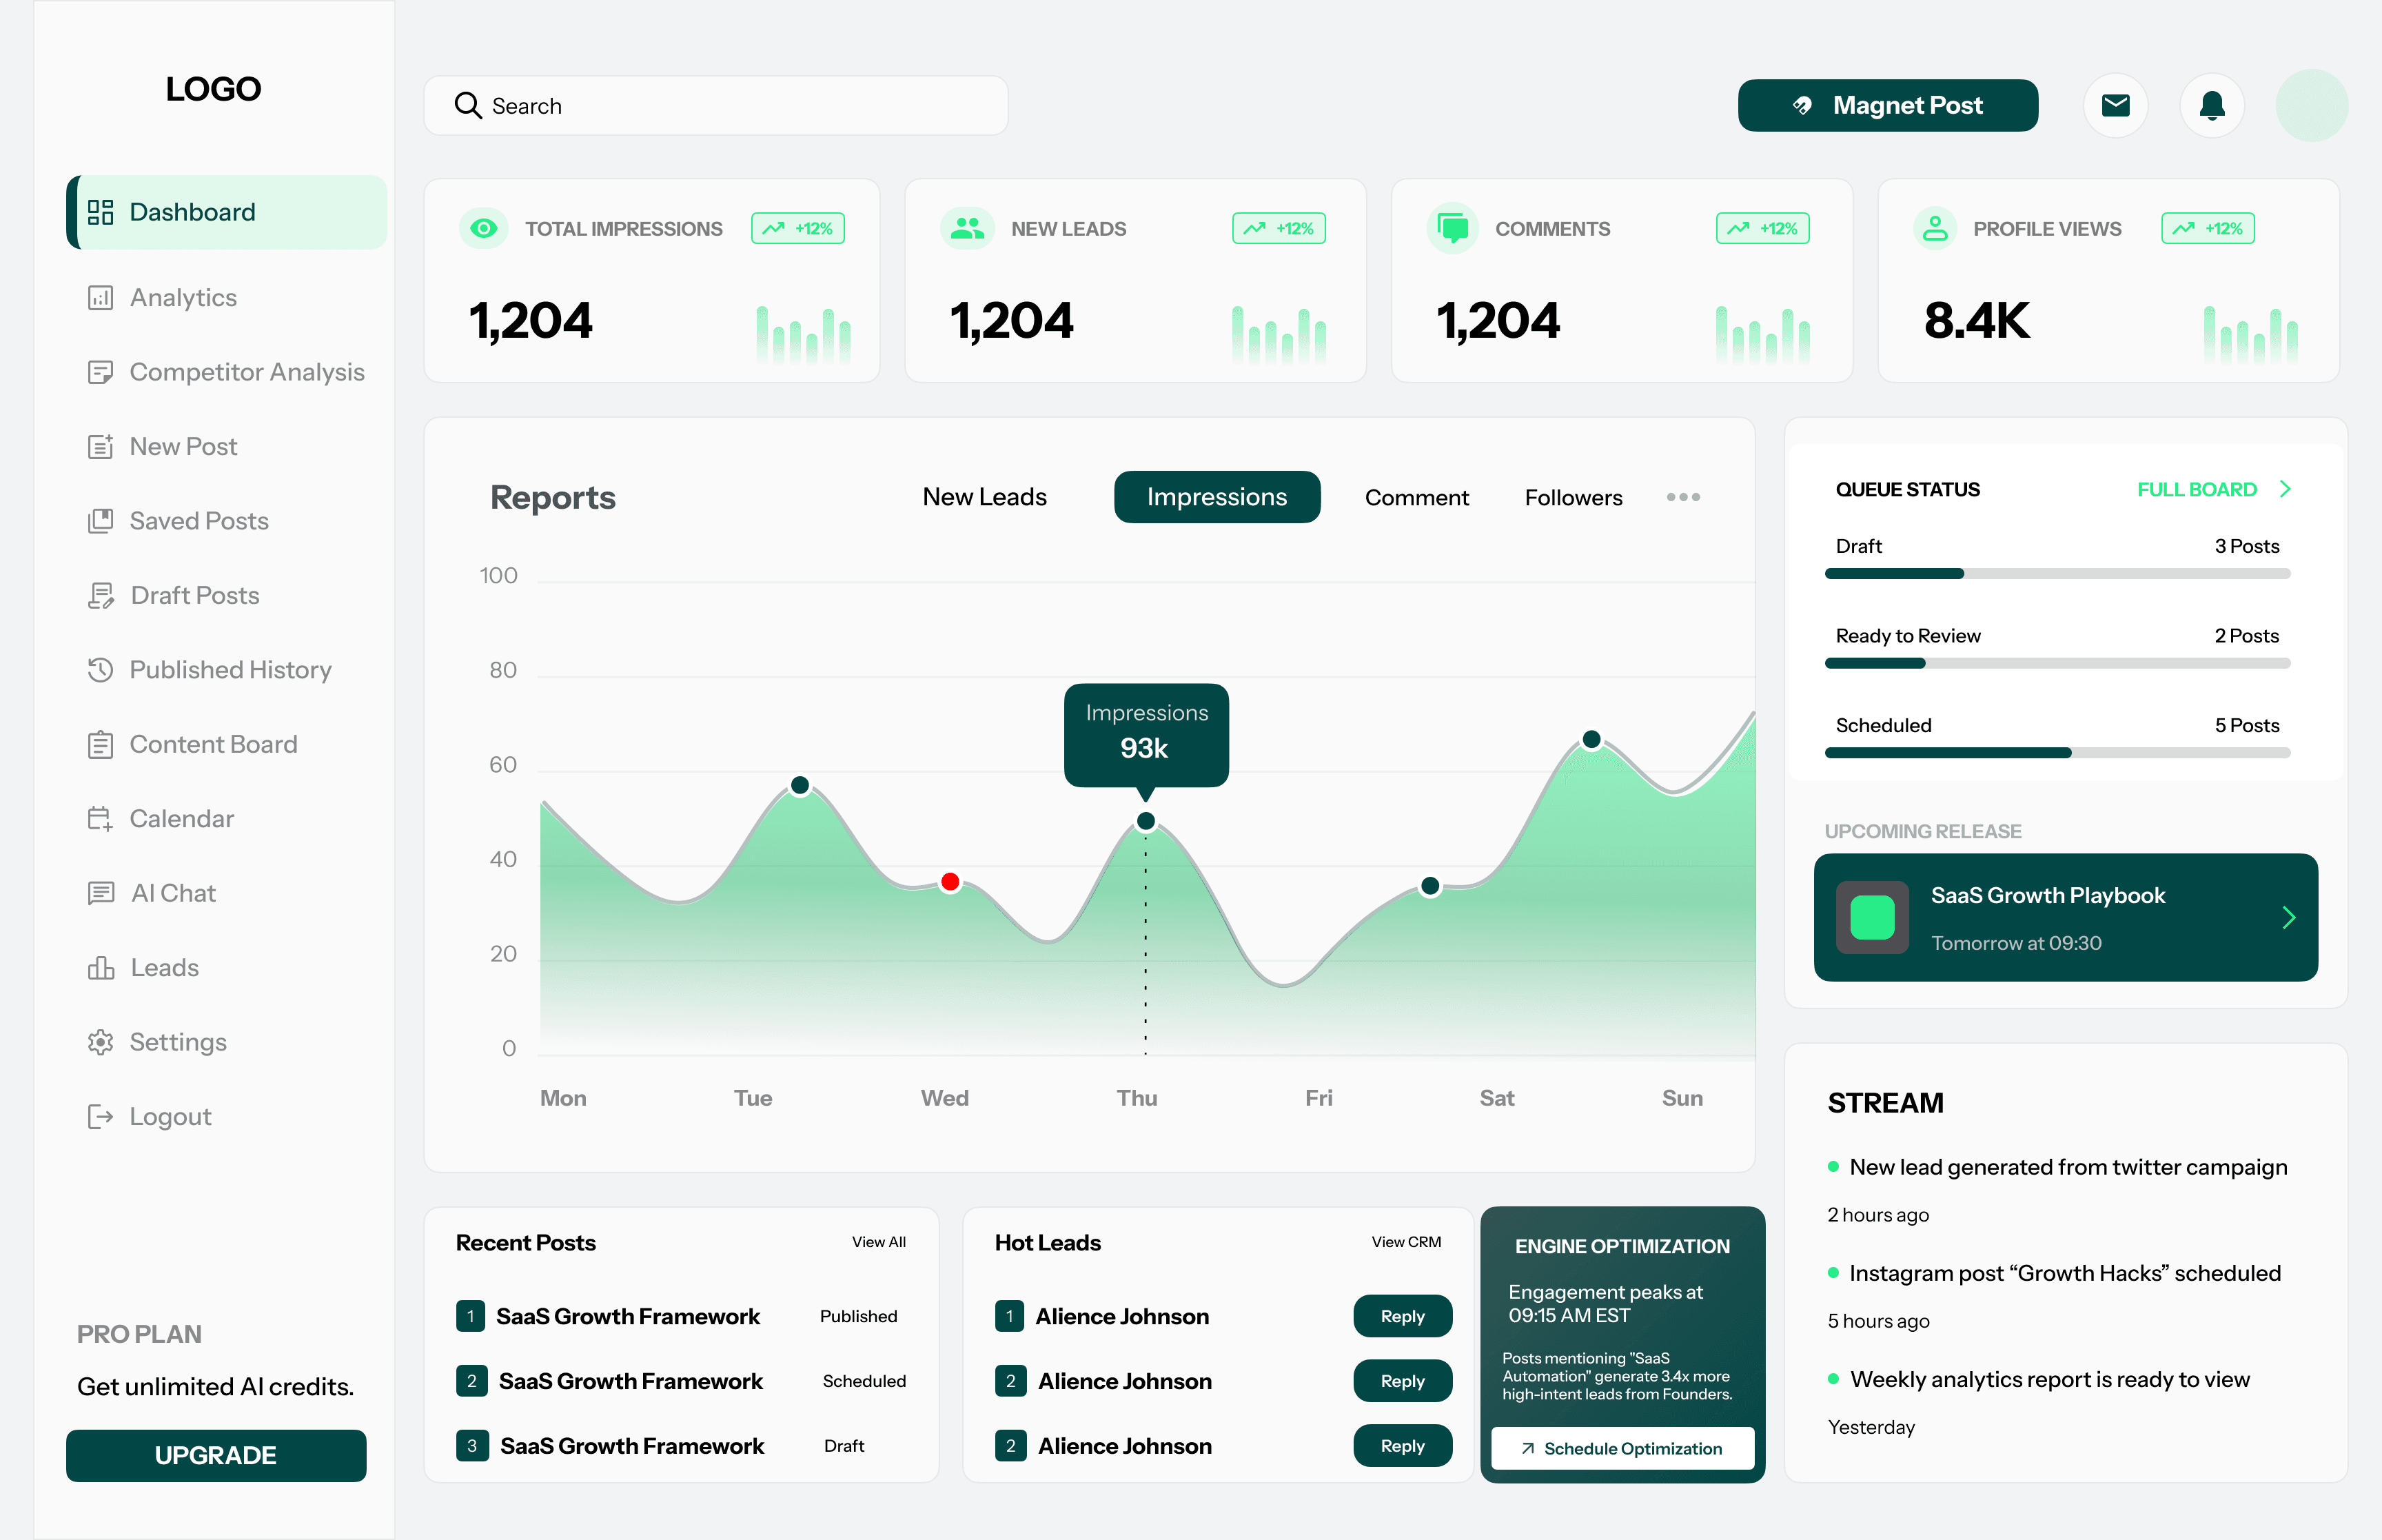Click the Calendar sidebar icon

(x=100, y=819)
